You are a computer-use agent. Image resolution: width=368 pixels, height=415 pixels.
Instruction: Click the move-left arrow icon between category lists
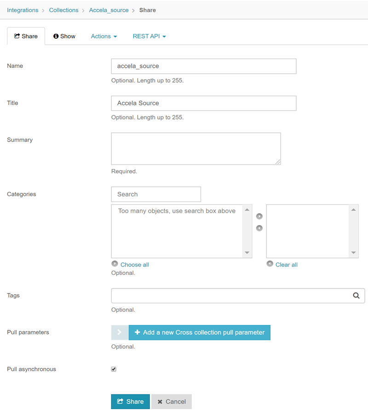tap(259, 228)
